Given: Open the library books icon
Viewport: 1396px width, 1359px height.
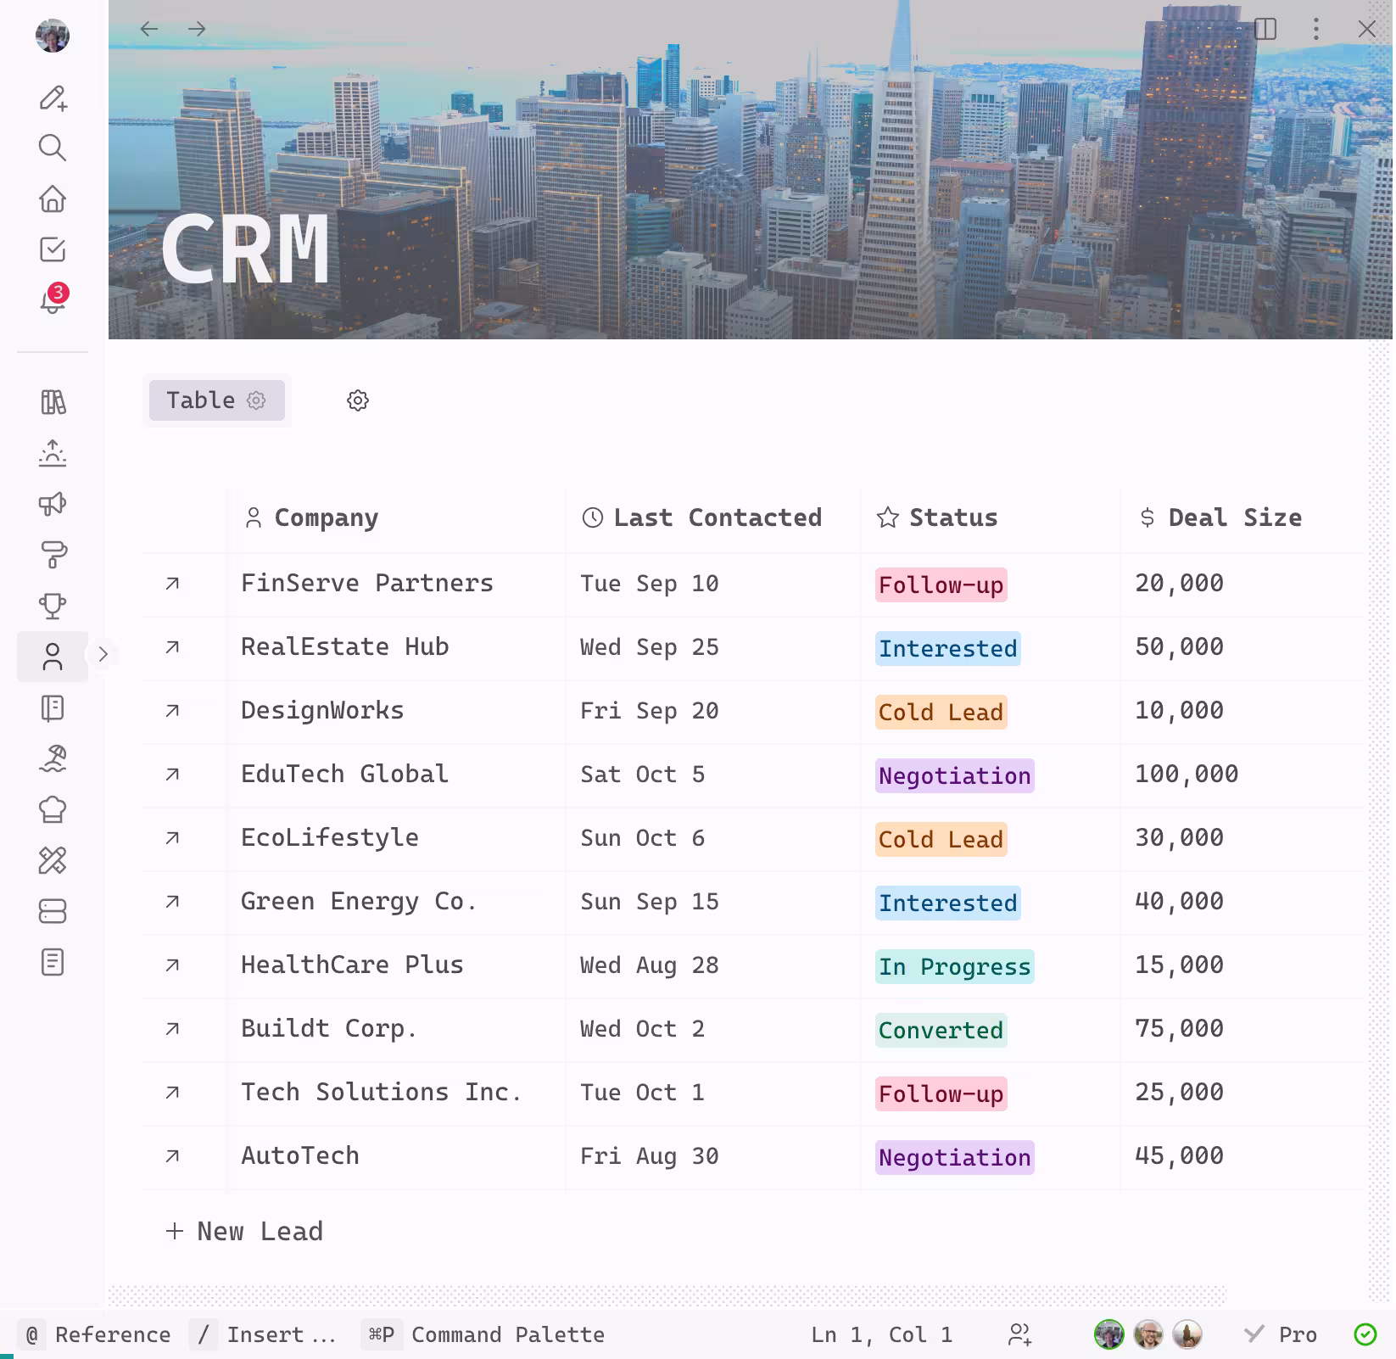Looking at the screenshot, I should coord(53,402).
